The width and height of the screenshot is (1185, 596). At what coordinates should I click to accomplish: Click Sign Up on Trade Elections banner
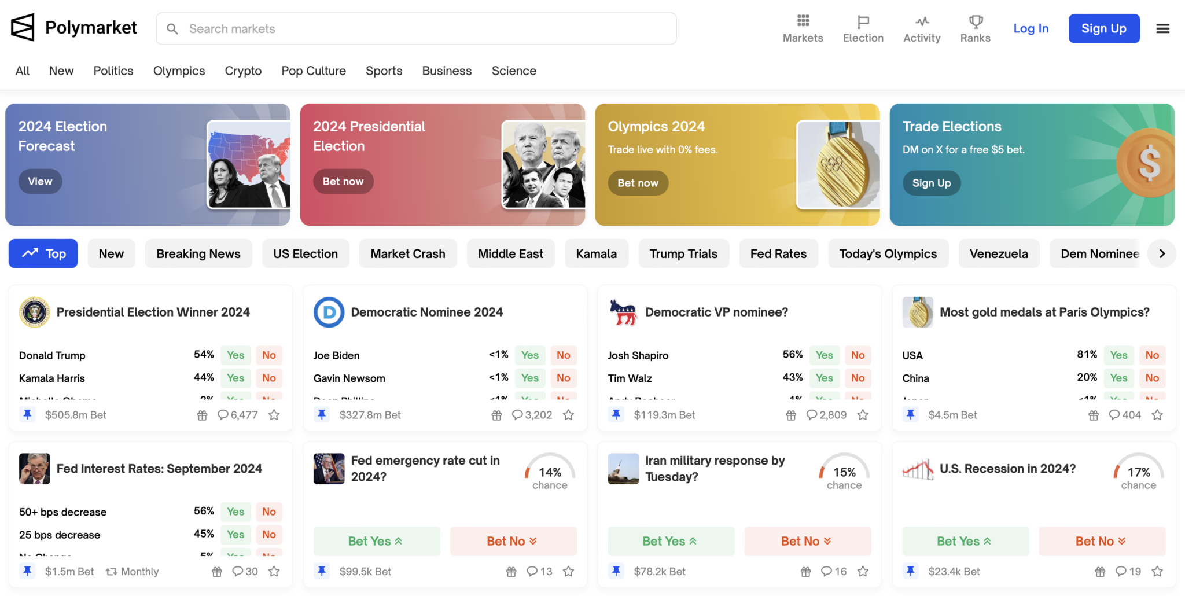[x=932, y=183]
